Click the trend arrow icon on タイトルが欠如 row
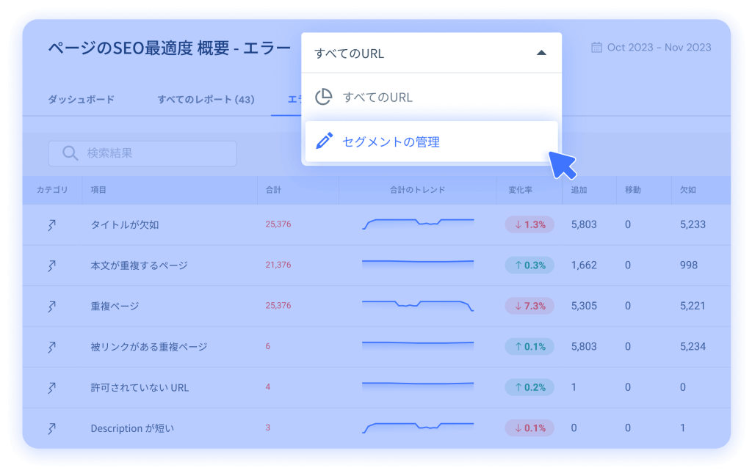This screenshot has height=473, width=752. click(51, 224)
